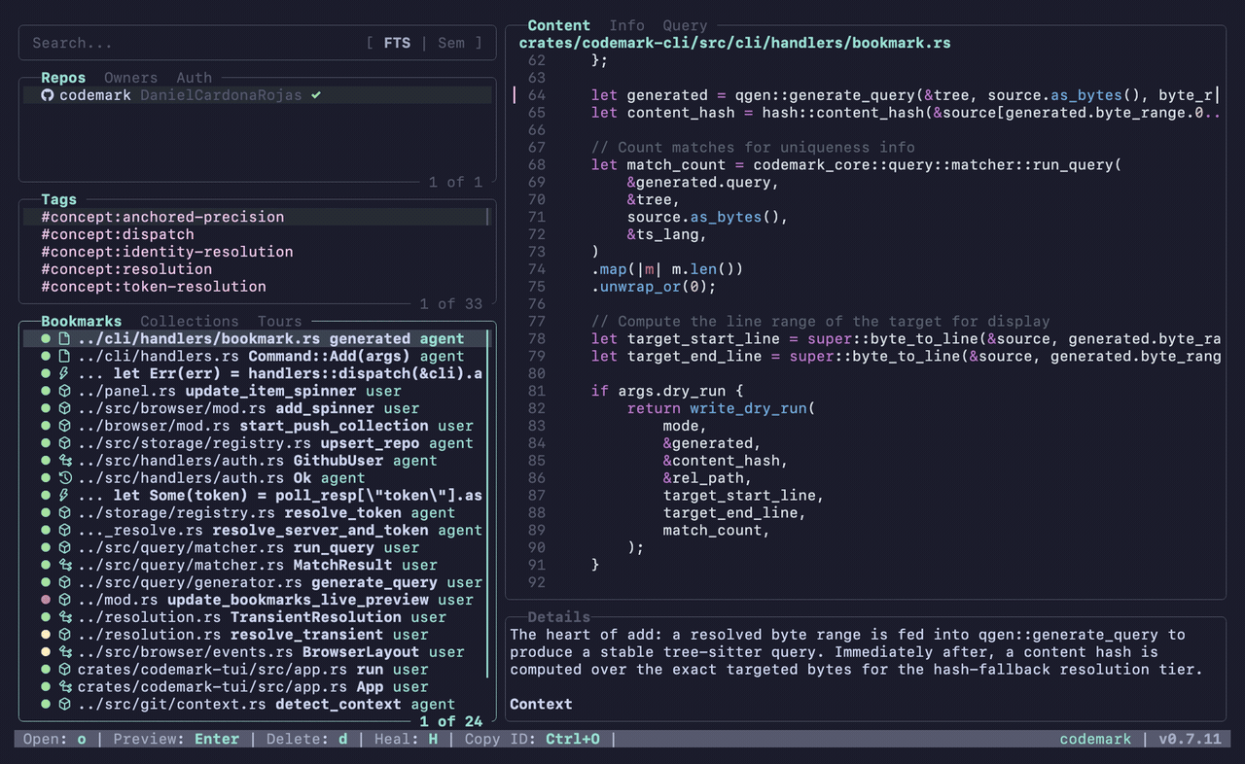This screenshot has height=764, width=1245.
Task: Switch to the Tours tab
Action: click(x=280, y=321)
